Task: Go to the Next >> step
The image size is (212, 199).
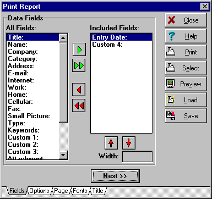Action: tap(115, 176)
